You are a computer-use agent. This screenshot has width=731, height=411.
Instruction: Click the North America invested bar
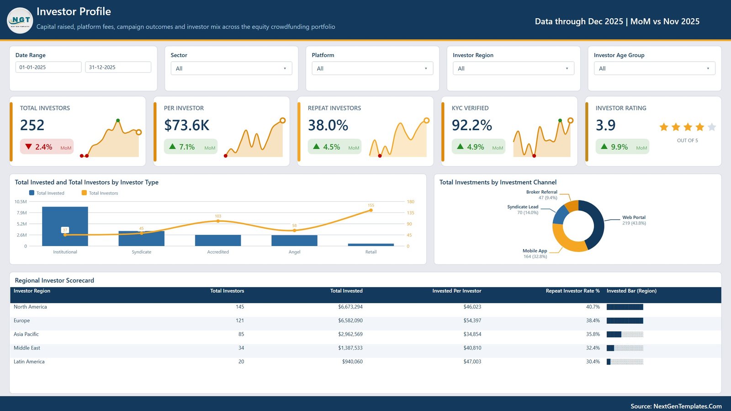point(625,307)
